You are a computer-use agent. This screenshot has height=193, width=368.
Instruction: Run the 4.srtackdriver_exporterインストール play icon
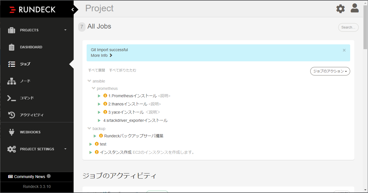coord(99,120)
